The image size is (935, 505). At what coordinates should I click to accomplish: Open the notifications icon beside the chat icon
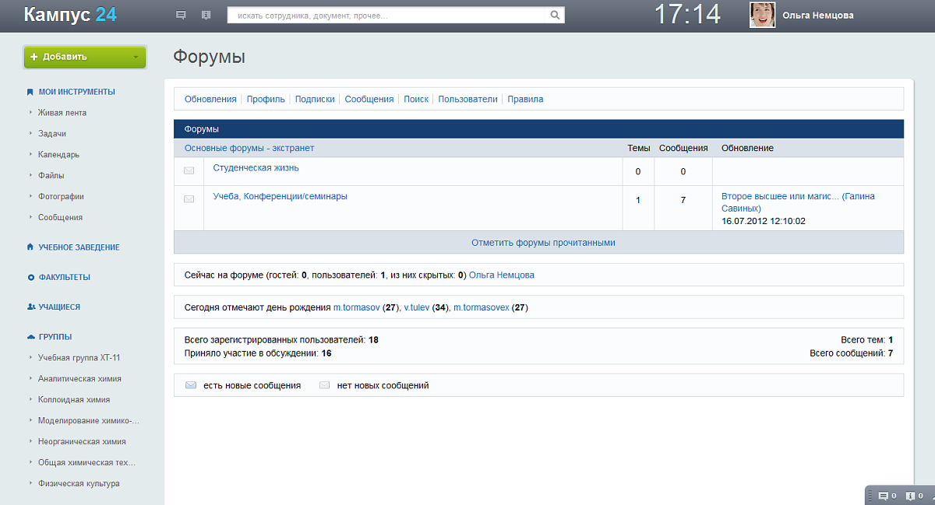coord(206,15)
